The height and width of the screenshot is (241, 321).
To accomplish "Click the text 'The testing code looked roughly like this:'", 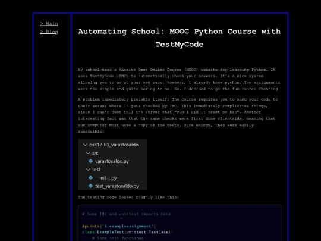I will point(128,197).
